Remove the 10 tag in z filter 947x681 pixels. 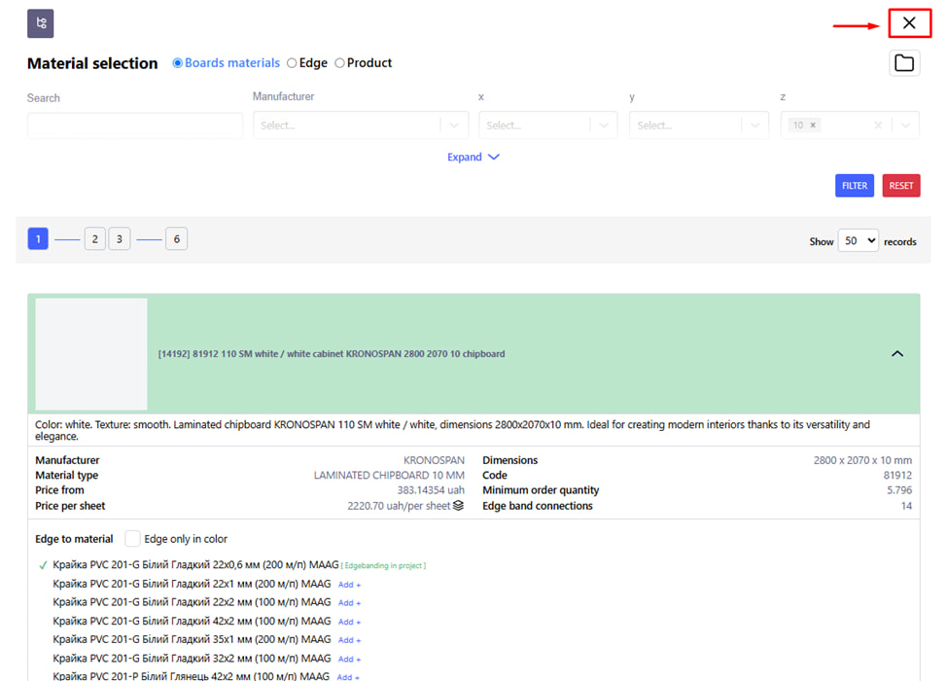click(x=814, y=125)
